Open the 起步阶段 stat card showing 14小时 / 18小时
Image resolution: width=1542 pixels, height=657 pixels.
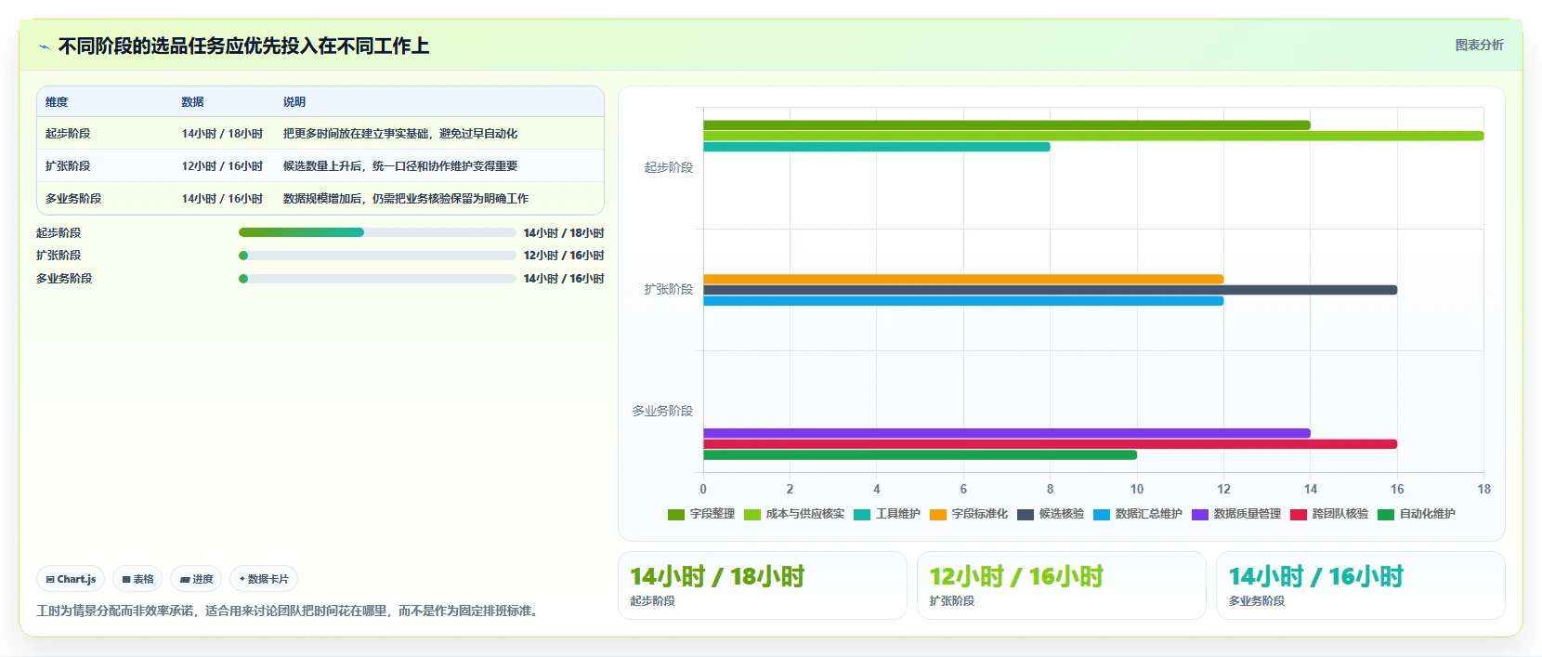763,585
